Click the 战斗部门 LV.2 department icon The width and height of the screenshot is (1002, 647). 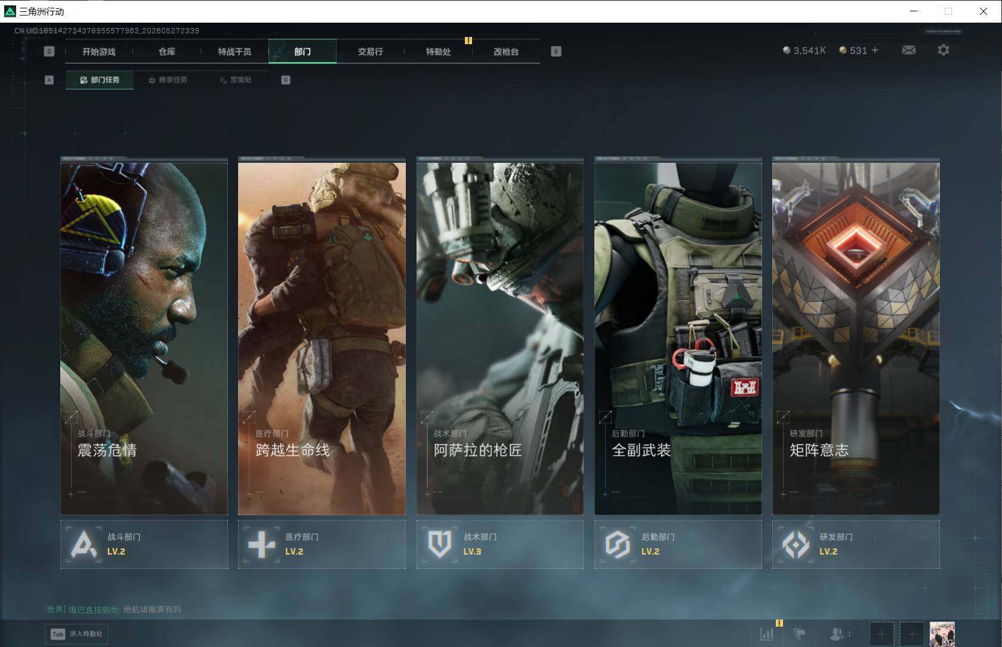click(x=84, y=544)
